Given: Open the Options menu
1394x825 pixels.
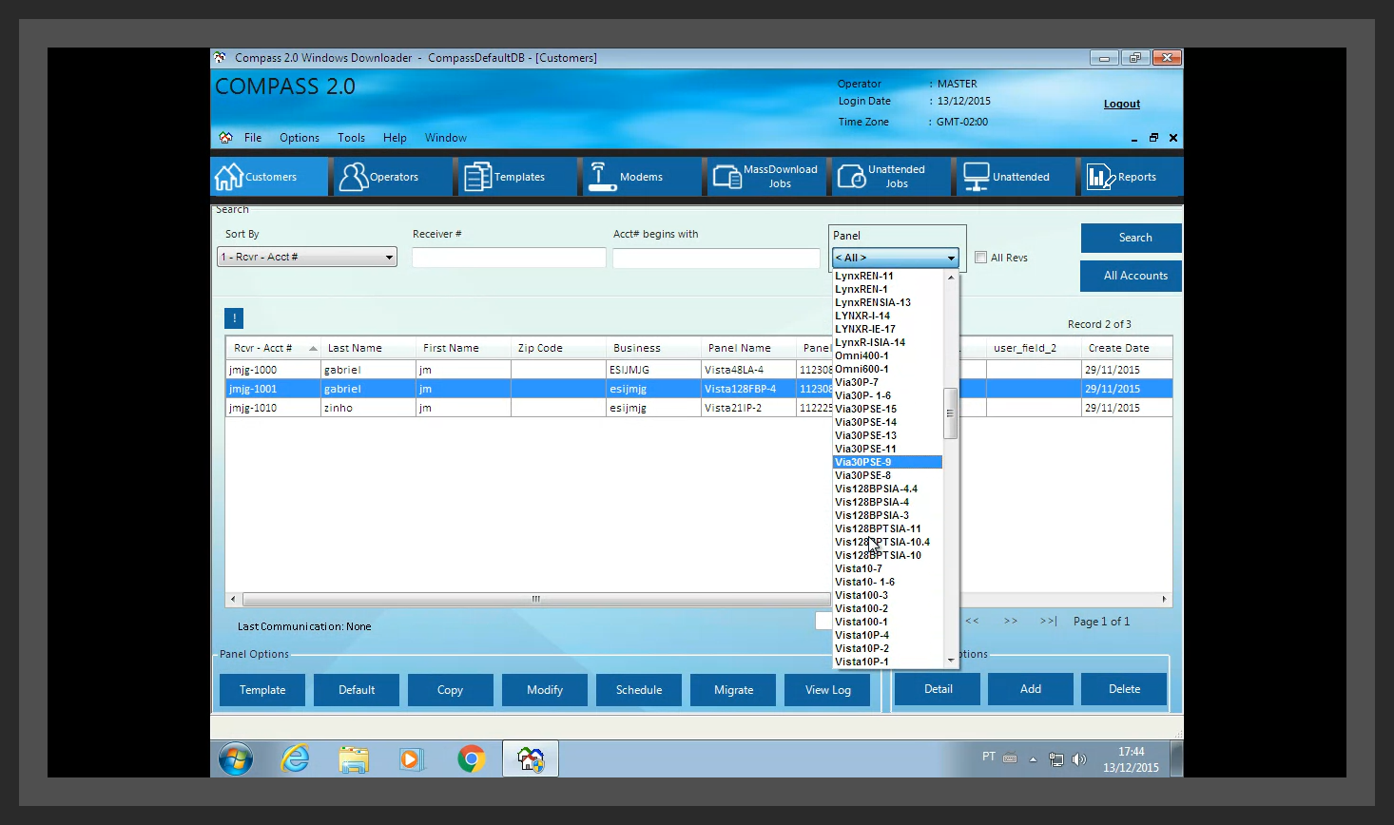Looking at the screenshot, I should (300, 138).
